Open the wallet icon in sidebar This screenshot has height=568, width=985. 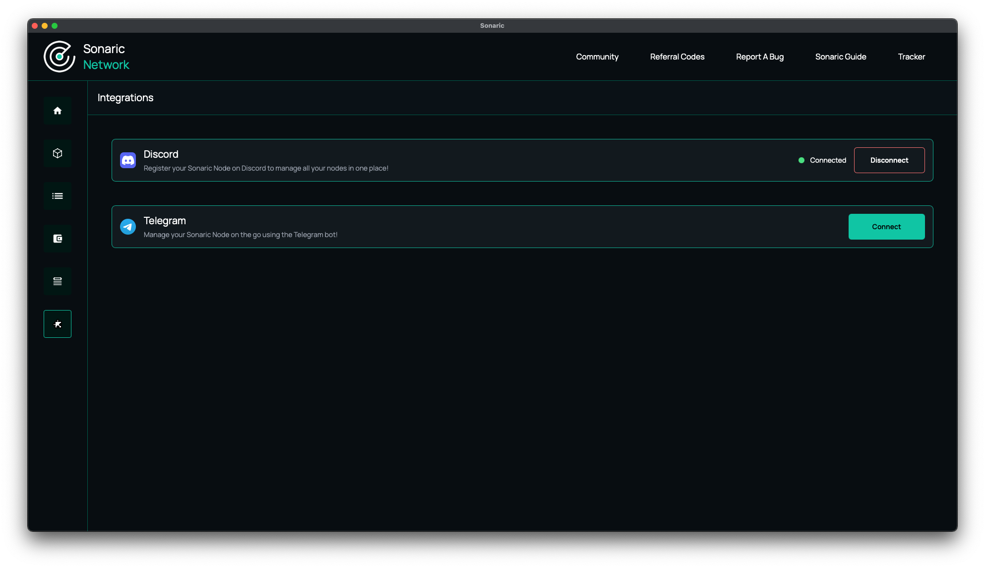pyautogui.click(x=58, y=239)
